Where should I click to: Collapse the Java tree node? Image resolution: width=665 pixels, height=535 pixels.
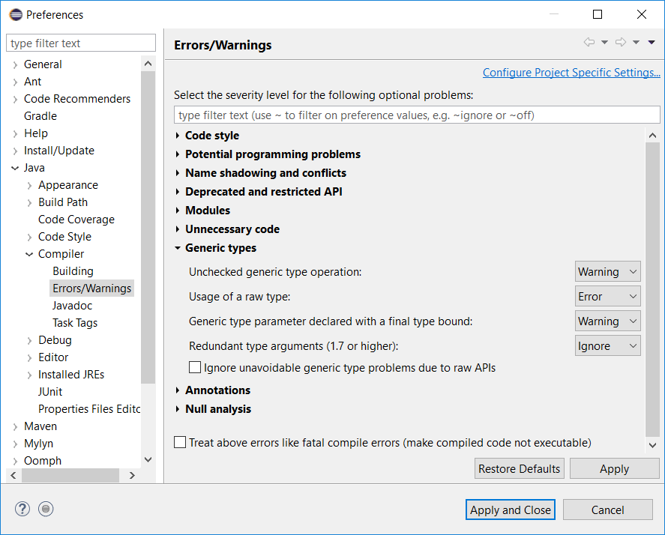pyautogui.click(x=15, y=168)
